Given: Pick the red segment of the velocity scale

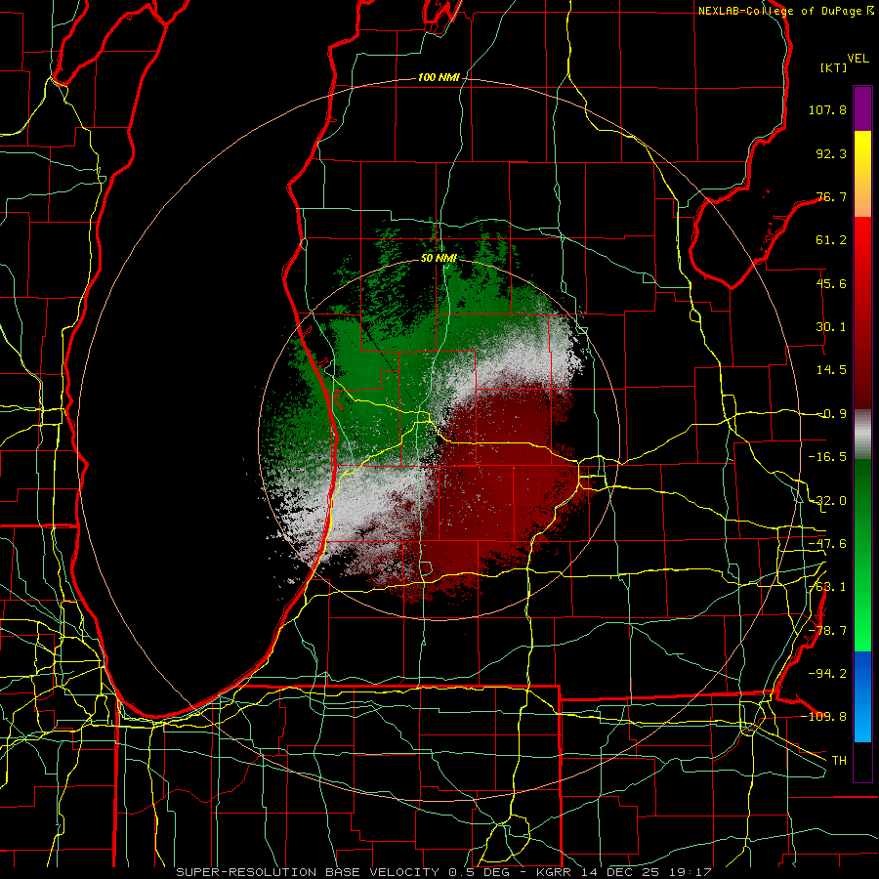Looking at the screenshot, I should (862, 313).
